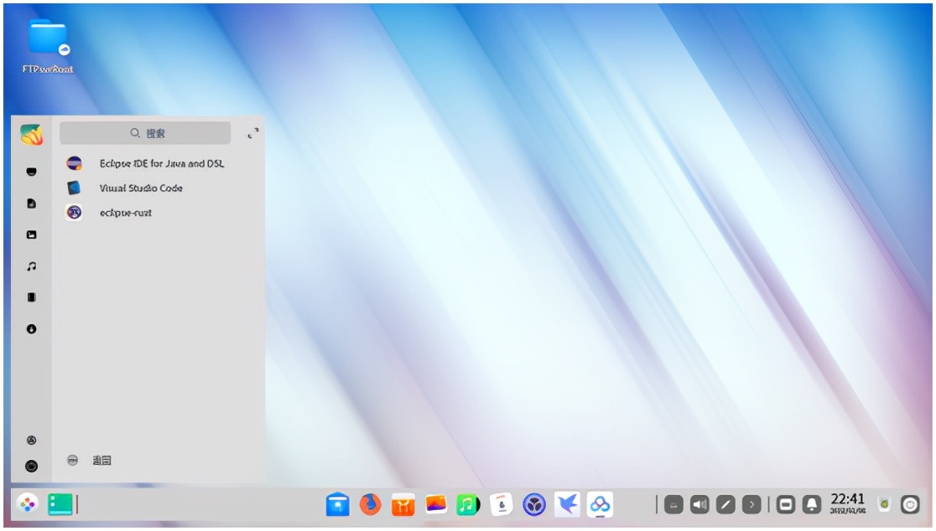The image size is (936, 531).
Task: Open the orange App Store dock icon
Action: tap(403, 504)
